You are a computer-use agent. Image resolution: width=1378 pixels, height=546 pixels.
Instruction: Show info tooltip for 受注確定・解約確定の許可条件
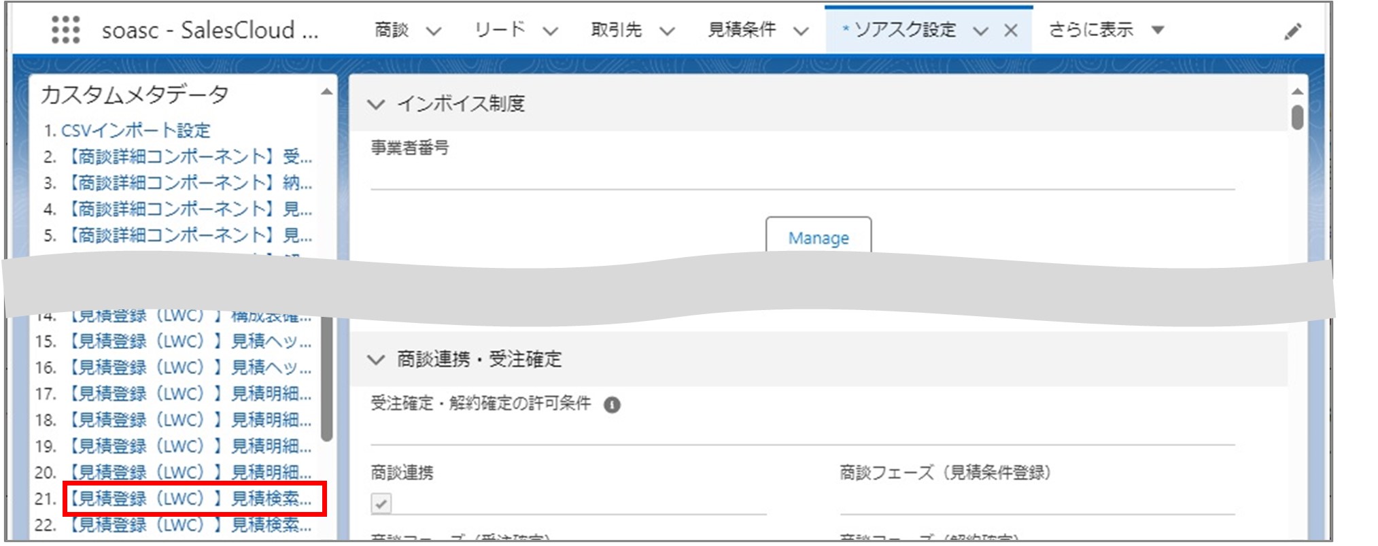point(612,405)
